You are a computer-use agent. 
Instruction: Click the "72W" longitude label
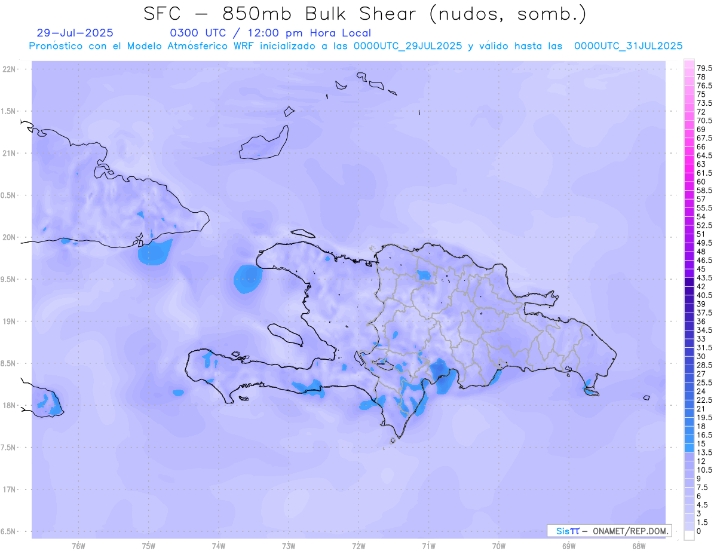358,546
